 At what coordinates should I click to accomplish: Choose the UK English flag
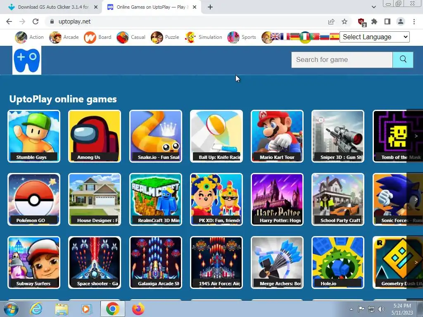coord(275,36)
